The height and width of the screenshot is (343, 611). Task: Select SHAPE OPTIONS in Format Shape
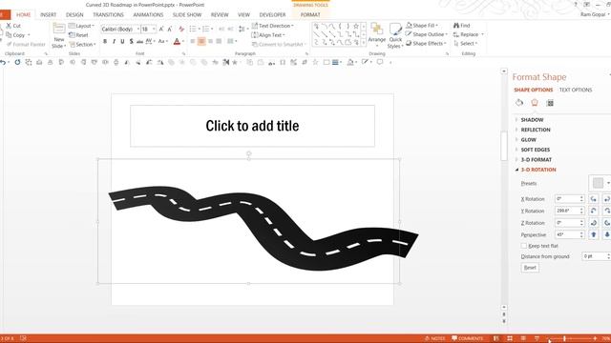point(533,90)
